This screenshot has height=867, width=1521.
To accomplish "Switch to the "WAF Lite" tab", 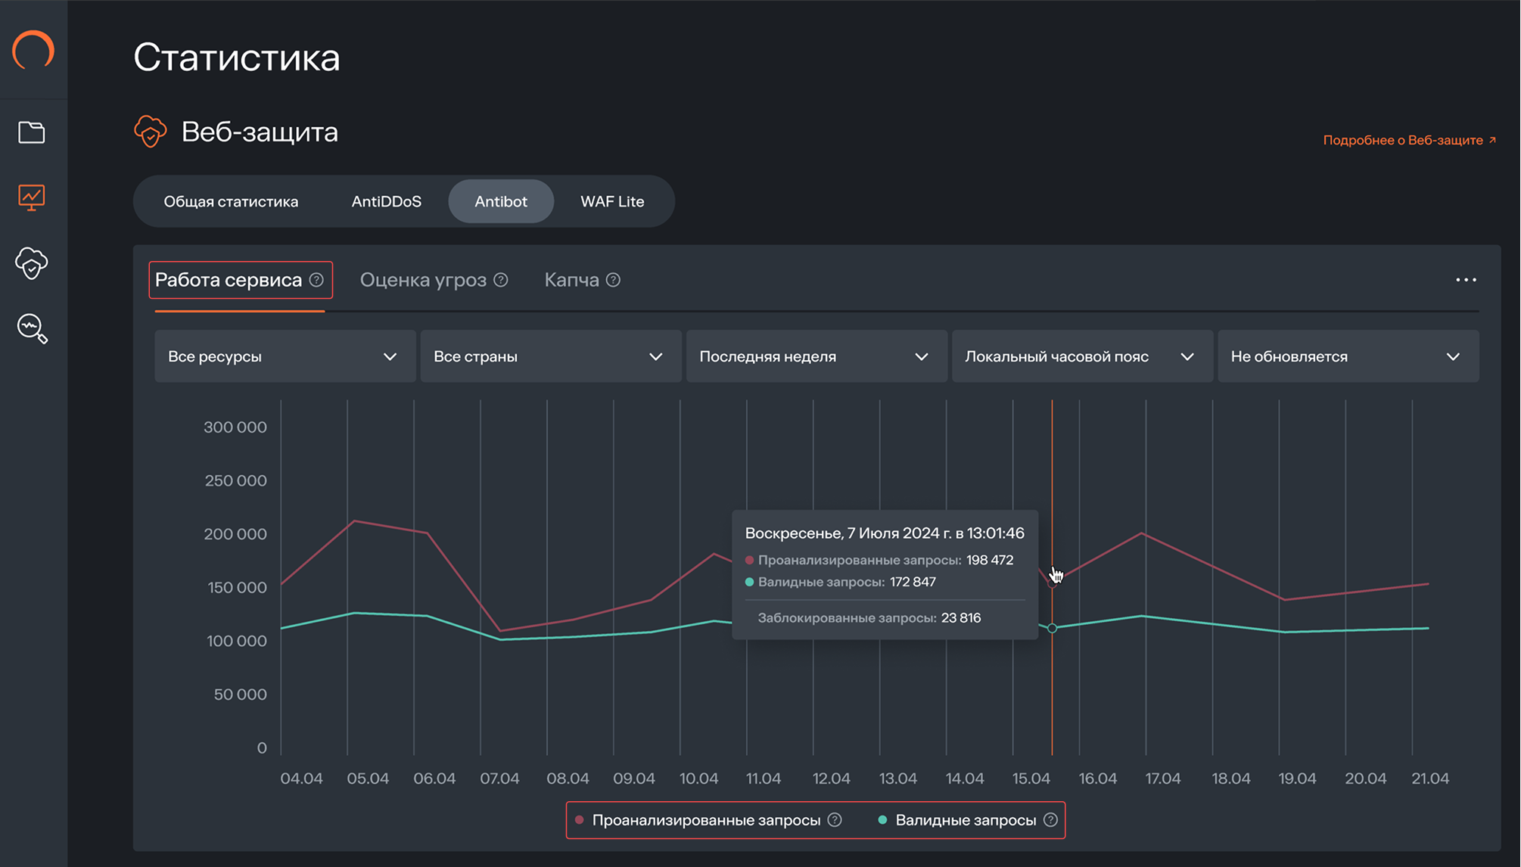I will click(612, 201).
